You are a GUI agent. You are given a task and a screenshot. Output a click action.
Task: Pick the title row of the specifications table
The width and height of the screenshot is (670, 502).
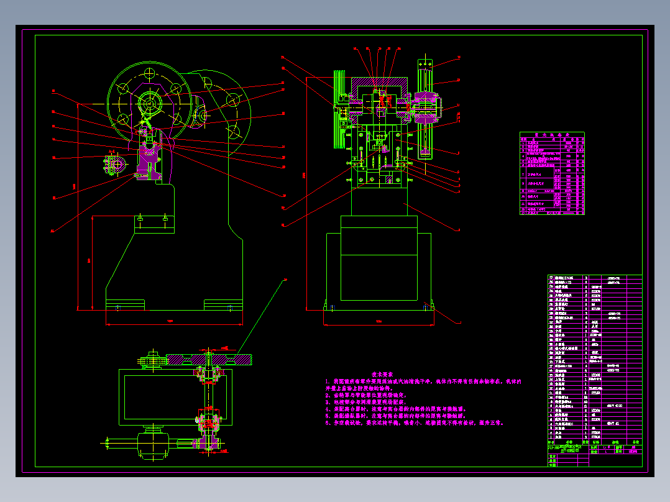pyautogui.click(x=552, y=135)
